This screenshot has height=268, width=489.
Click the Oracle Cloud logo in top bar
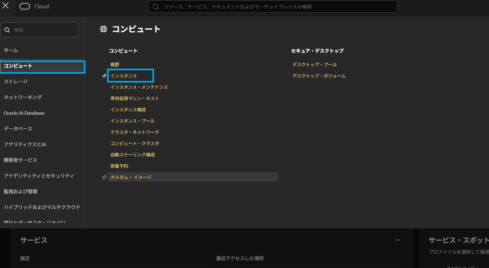click(x=33, y=6)
